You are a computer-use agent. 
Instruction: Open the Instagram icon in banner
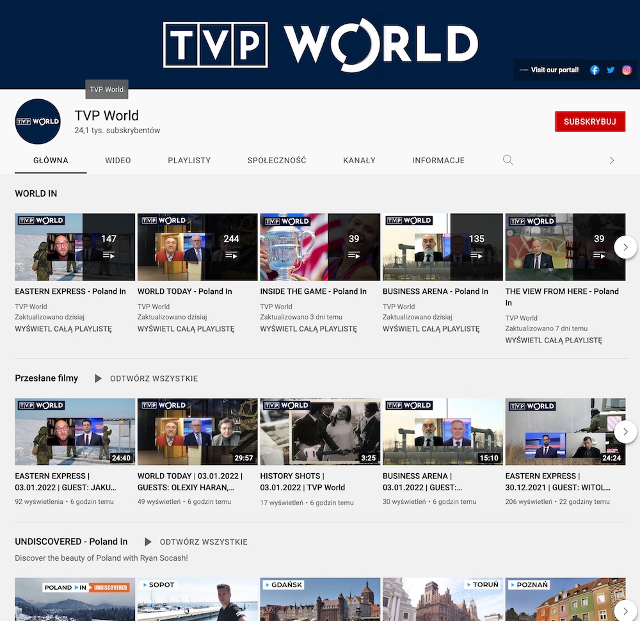click(x=627, y=70)
